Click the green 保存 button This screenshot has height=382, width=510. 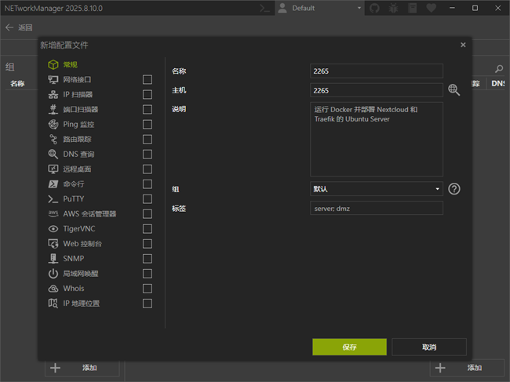(x=349, y=347)
